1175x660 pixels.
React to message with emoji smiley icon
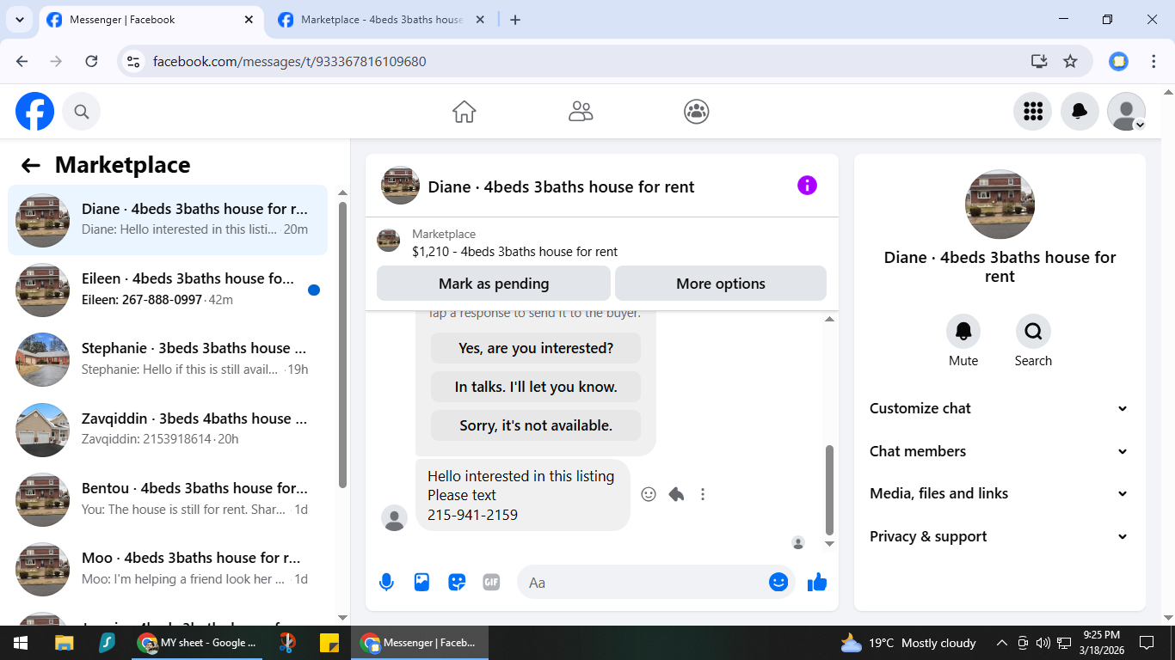click(x=649, y=494)
